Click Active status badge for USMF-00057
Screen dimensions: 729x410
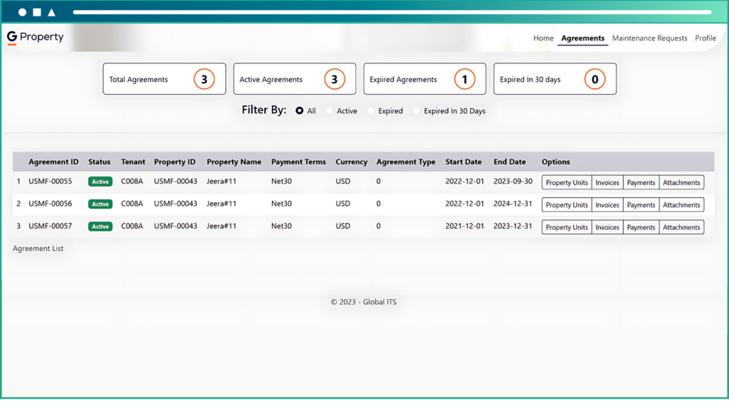tap(100, 226)
